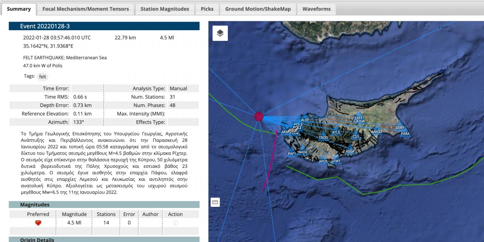Click the Event 20220128-3 header bar
Screen dimensions: 484x242
tap(104, 26)
